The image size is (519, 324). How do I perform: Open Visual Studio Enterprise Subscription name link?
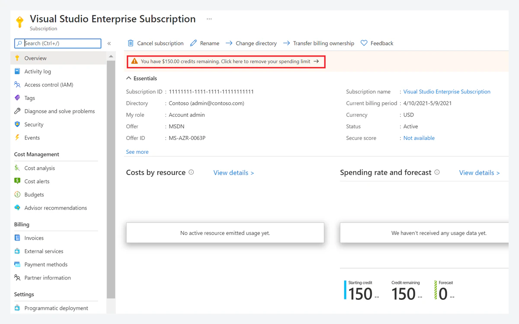447,92
